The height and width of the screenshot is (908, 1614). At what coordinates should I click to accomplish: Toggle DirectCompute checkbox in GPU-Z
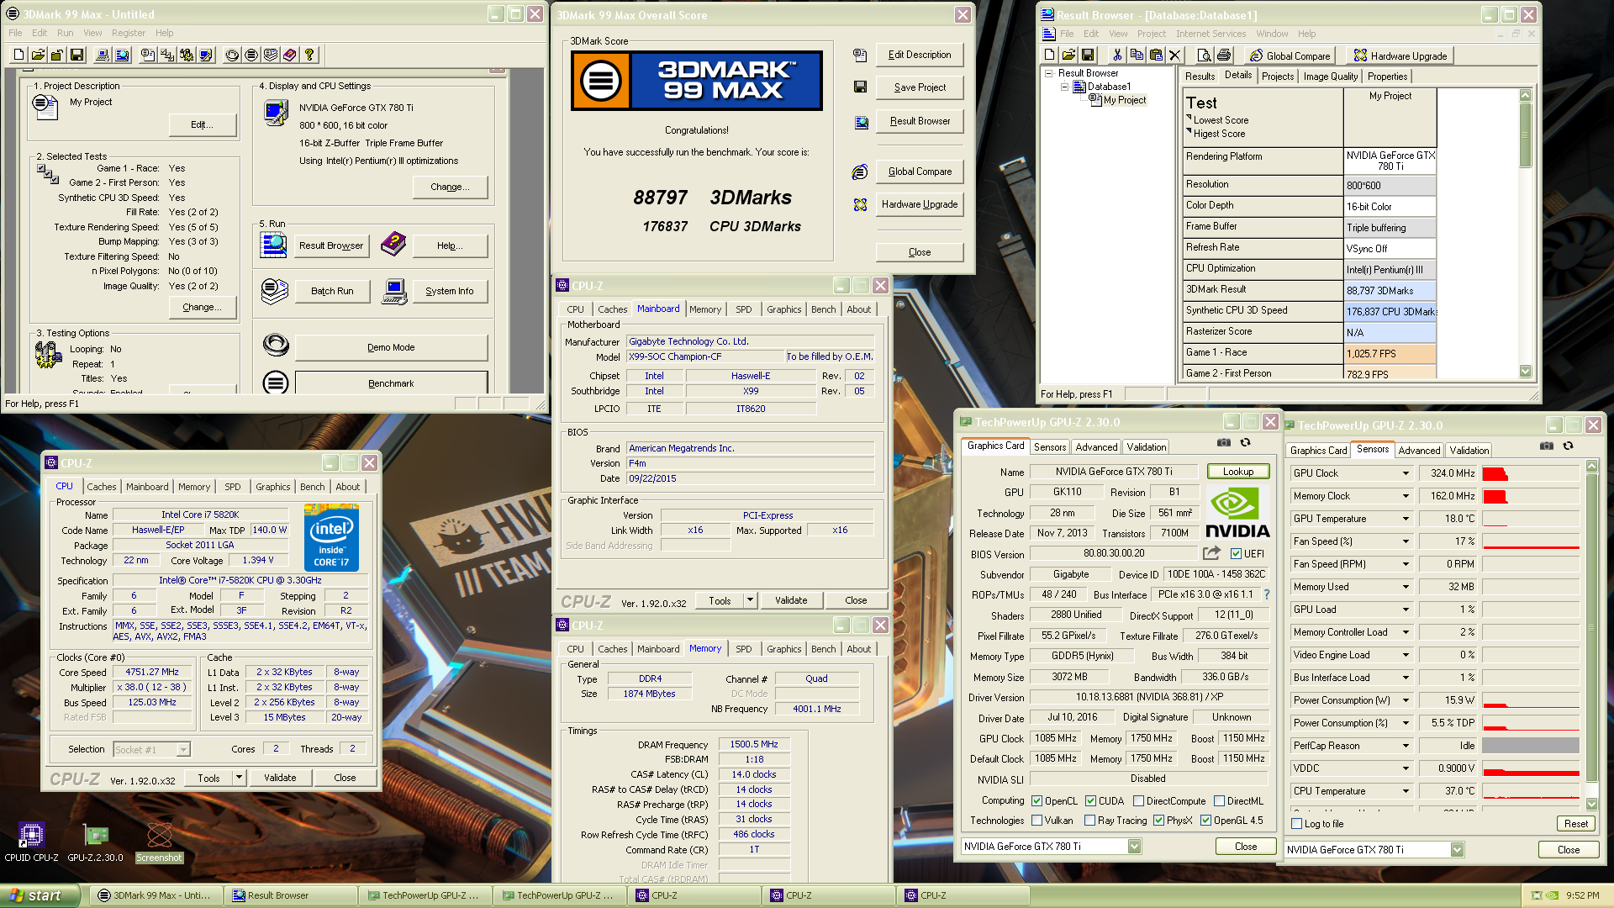click(x=1138, y=801)
